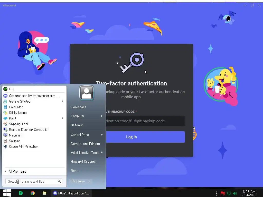Click the red flag tray icon

[223, 193]
